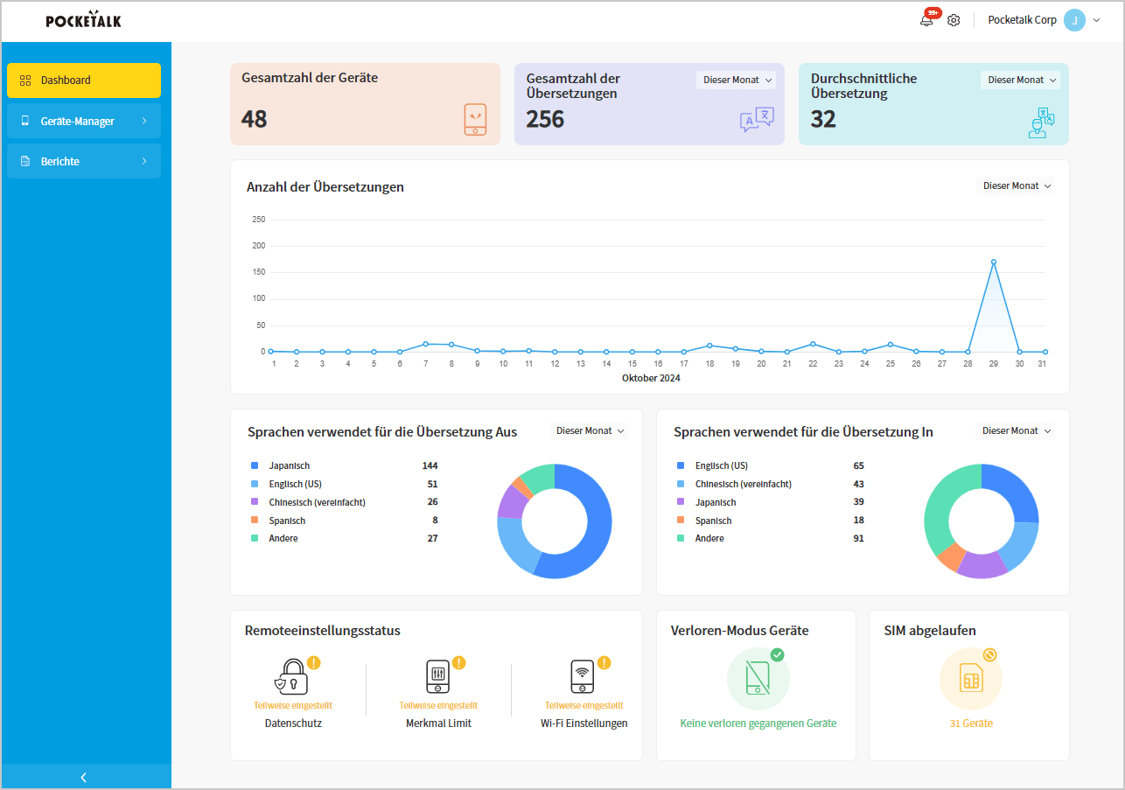1125x790 pixels.
Task: Click Teilweise eingestellt above Datenschutz
Action: click(x=293, y=705)
